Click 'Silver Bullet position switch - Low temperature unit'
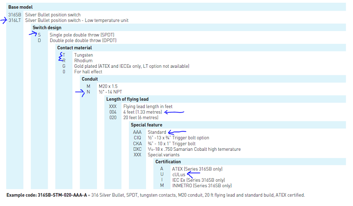This screenshot has height=206, width=353. [77, 20]
